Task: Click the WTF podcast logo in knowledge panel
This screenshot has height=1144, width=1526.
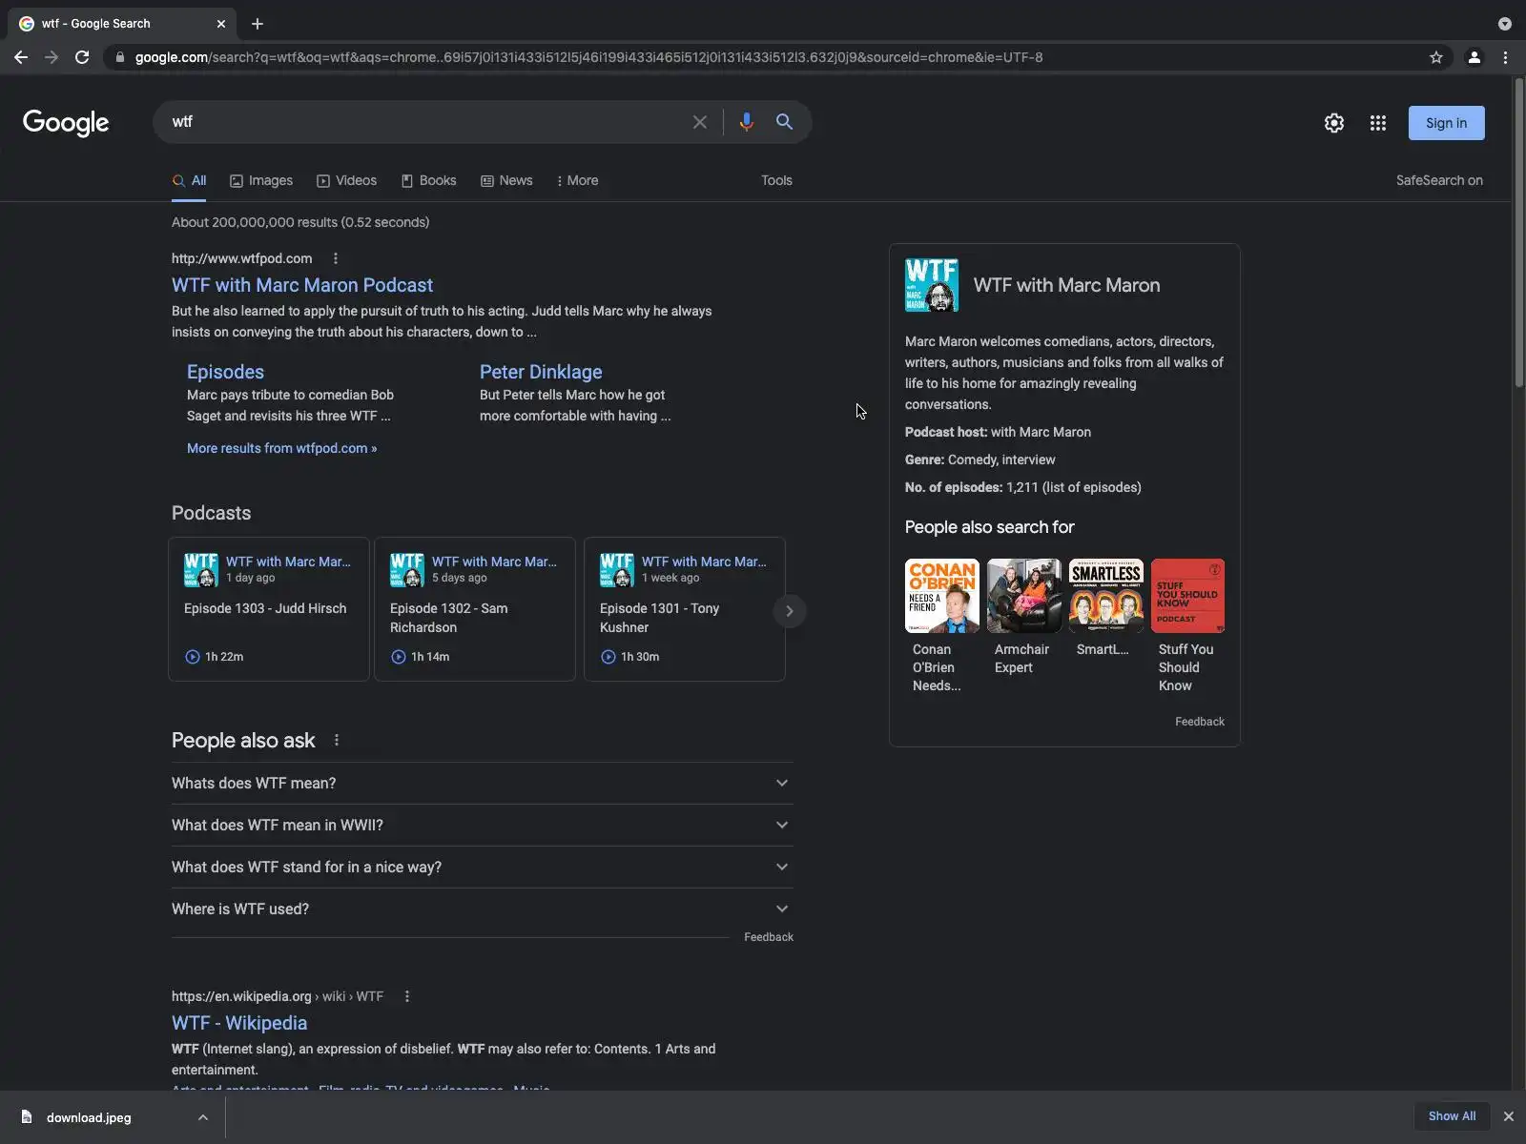Action: click(932, 285)
